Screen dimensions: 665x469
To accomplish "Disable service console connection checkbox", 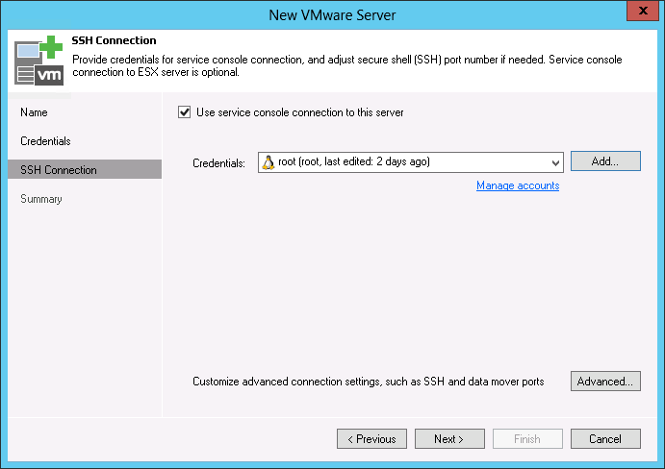I will click(x=185, y=112).
